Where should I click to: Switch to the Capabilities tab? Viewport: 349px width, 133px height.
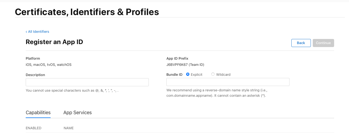pyautogui.click(x=38, y=113)
